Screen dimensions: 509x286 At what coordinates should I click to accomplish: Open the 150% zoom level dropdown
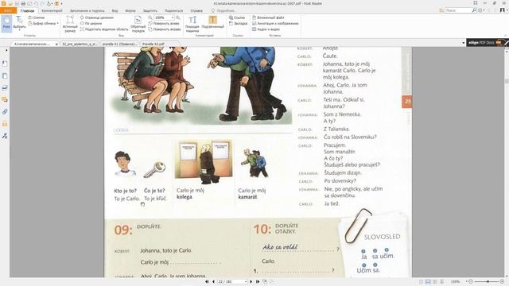click(173, 17)
